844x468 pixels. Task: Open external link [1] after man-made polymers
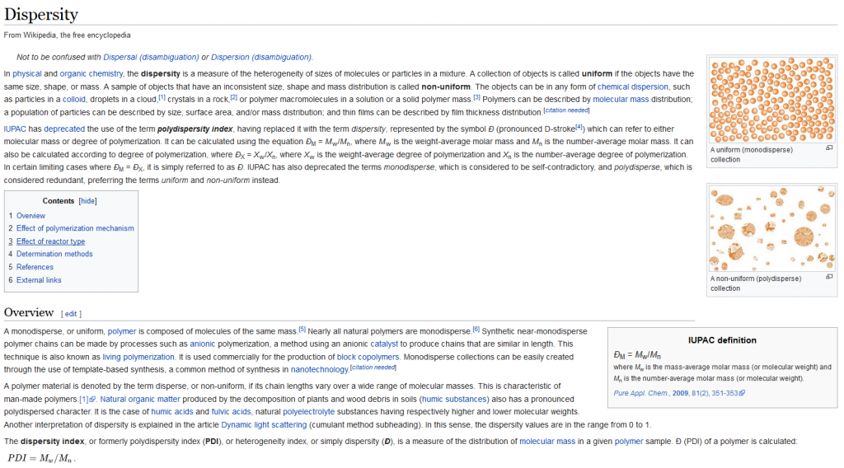87,399
